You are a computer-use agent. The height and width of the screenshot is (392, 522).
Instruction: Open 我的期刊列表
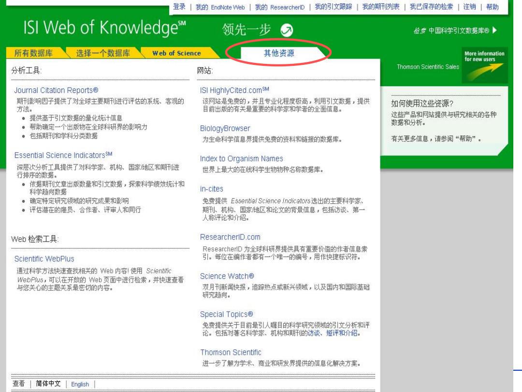pos(381,7)
